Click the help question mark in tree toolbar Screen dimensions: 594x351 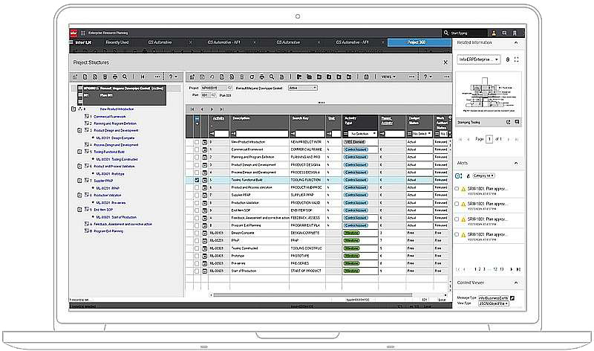[172, 77]
